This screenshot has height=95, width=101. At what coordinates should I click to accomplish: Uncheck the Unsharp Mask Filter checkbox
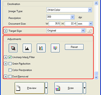[x=10, y=57]
